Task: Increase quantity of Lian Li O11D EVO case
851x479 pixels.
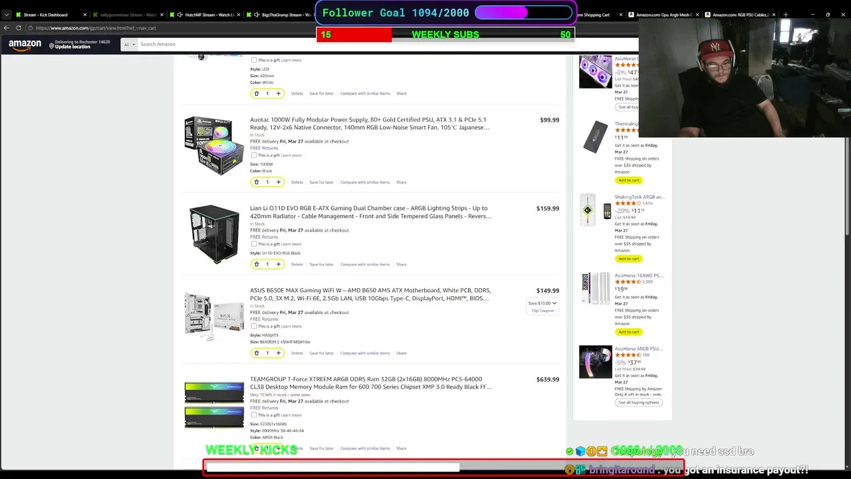Action: (279, 264)
